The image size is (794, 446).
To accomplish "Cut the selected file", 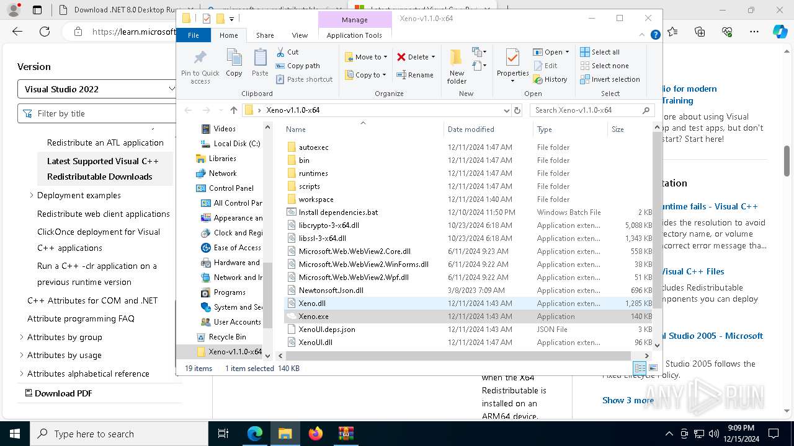I will [287, 52].
